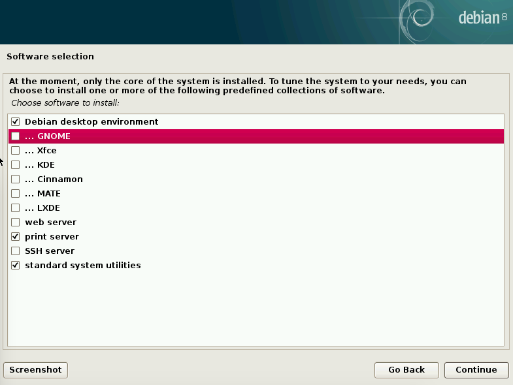
Task: Continue with the installation
Action: click(x=476, y=370)
